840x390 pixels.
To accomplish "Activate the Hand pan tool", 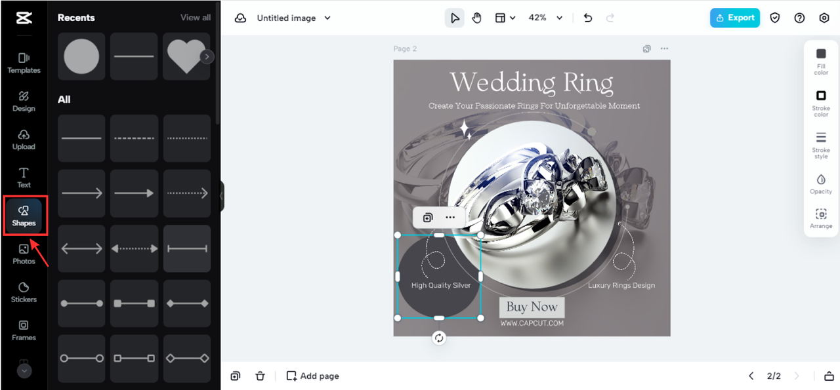I will 477,18.
